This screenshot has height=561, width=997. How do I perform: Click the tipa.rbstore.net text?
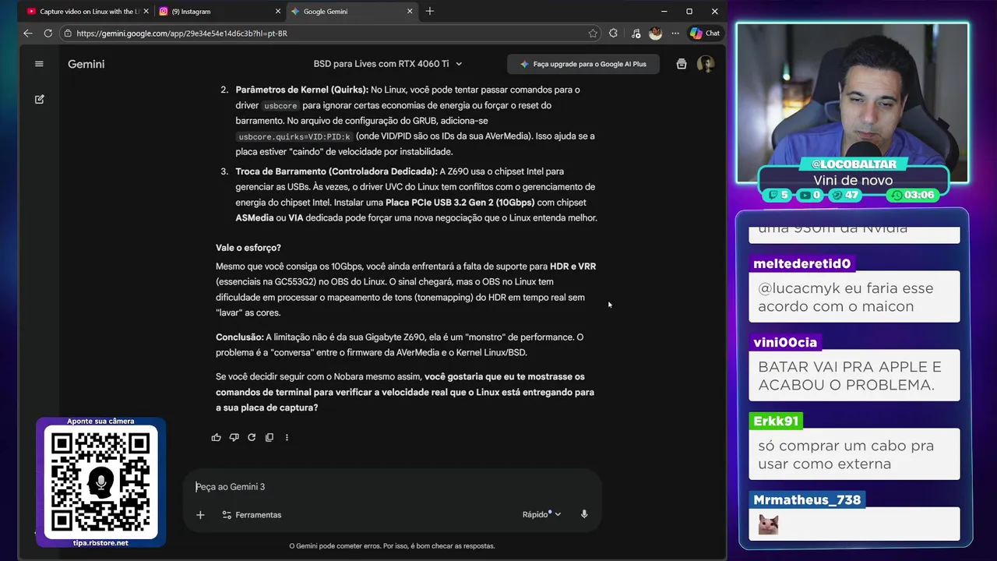[100, 542]
